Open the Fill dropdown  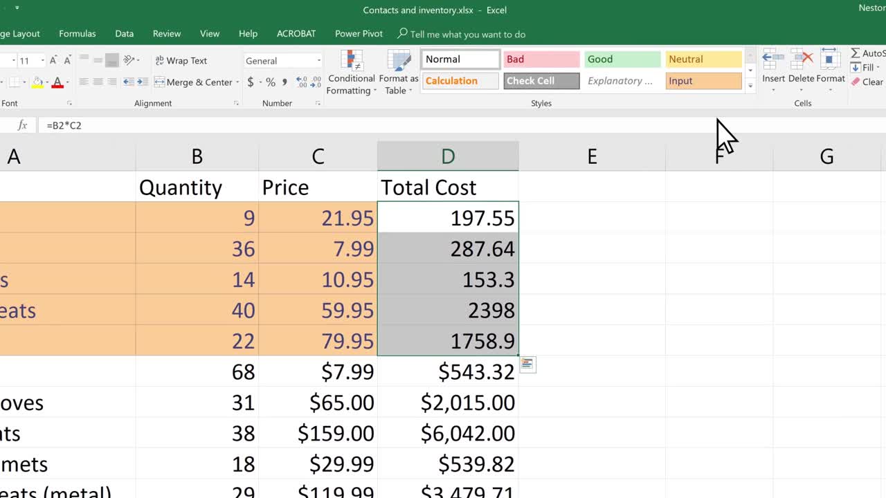(865, 68)
